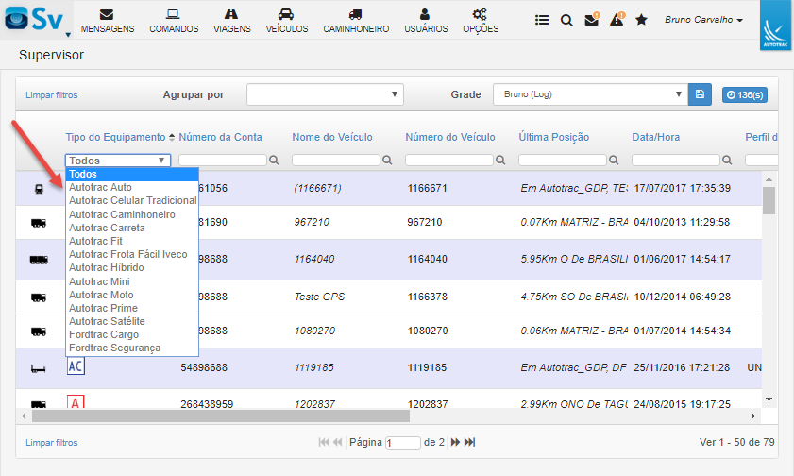Open the warning alerts notification icon

coord(617,19)
